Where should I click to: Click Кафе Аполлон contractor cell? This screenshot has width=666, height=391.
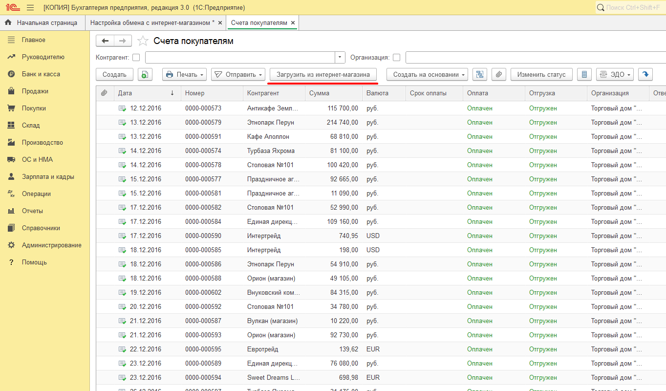274,136
